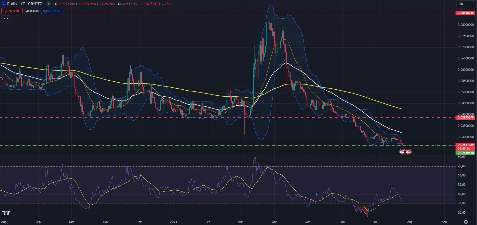
Task: Click the green market status dot
Action: (48, 4)
